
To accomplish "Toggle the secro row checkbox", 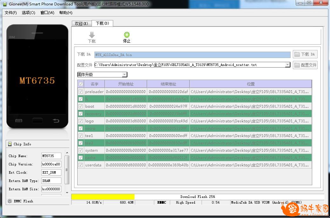I will coord(81,128).
